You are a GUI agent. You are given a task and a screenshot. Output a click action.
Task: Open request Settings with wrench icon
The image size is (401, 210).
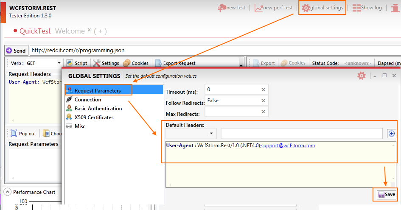click(106, 63)
